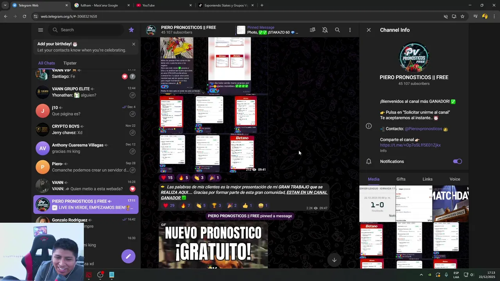Click the fire reaction showing 5
This screenshot has width=500, height=281.
click(x=183, y=178)
